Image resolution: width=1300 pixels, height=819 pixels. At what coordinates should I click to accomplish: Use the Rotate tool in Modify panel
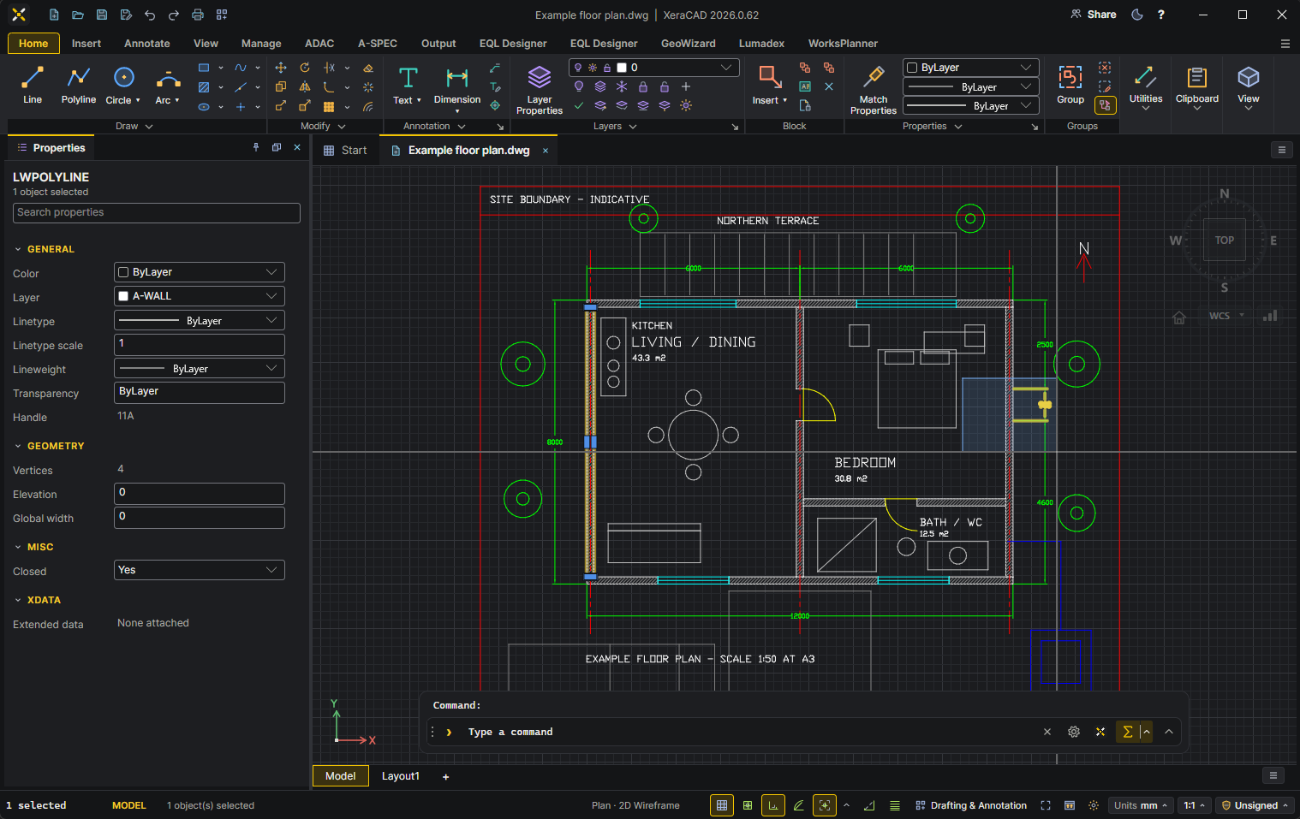click(305, 68)
